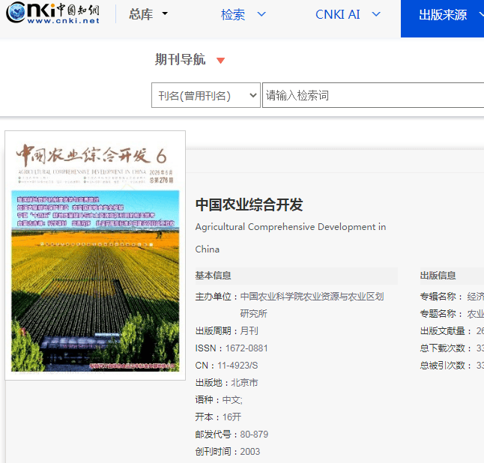Click the chevron beside CNKI AI
Screen dimensions: 484x463
(x=376, y=14)
